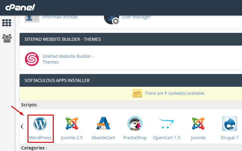Screen dimensions: 242x151
Task: Collapse the Softaculous Apps Installer header
Action: pyautogui.click(x=130, y=80)
